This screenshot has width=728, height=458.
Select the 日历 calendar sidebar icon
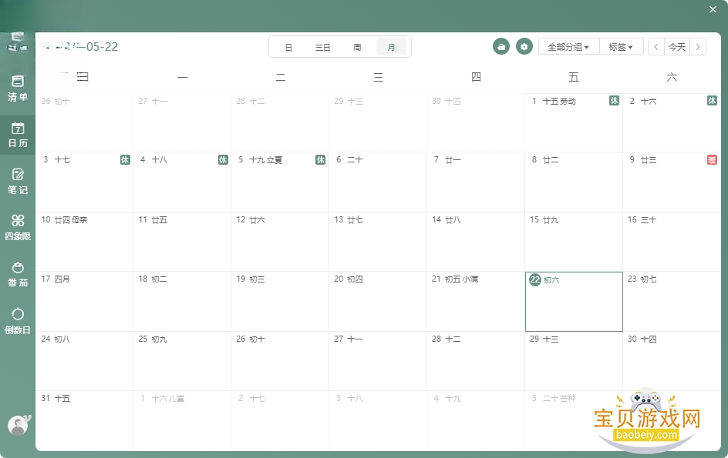pyautogui.click(x=18, y=135)
